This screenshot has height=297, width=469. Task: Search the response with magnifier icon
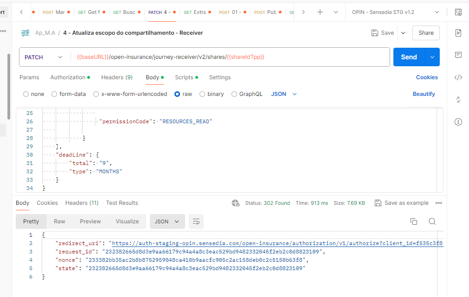432,221
